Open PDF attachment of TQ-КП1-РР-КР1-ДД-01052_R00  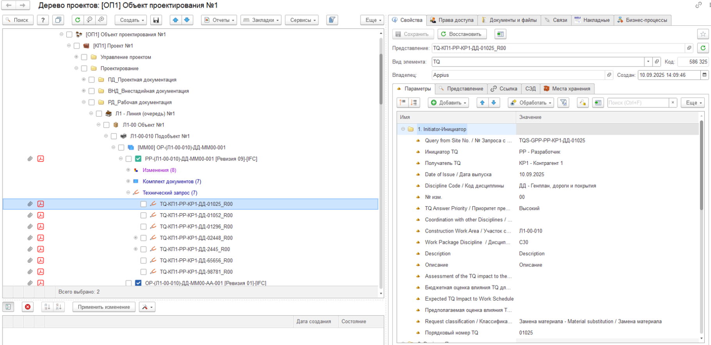(41, 216)
